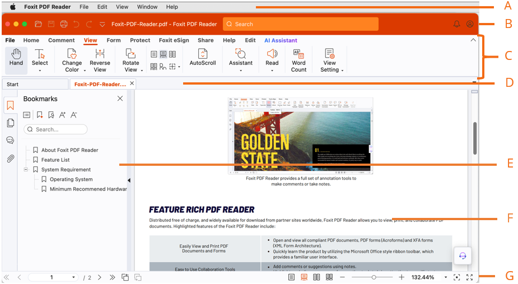Activate the Select text tool
Image resolution: width=518 pixels, height=284 pixels.
pos(40,58)
